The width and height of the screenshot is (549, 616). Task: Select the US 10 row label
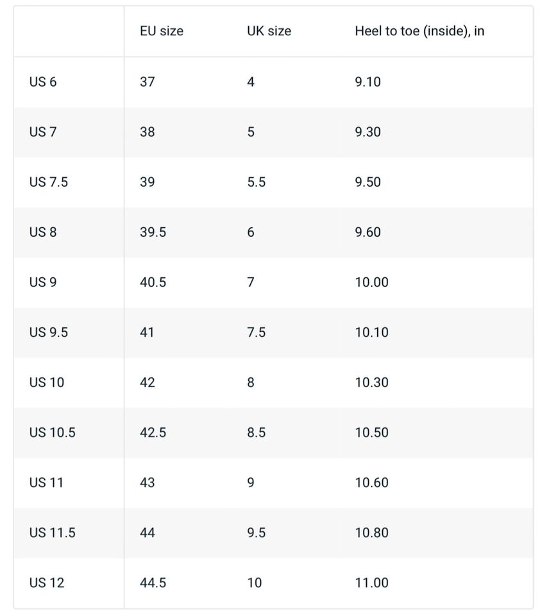[x=47, y=382]
